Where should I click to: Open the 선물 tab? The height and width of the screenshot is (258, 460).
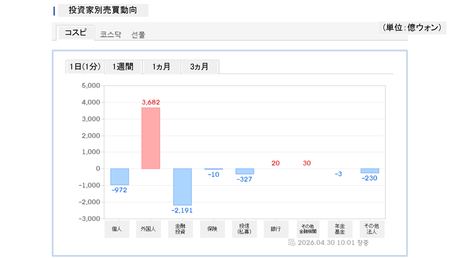click(x=138, y=35)
